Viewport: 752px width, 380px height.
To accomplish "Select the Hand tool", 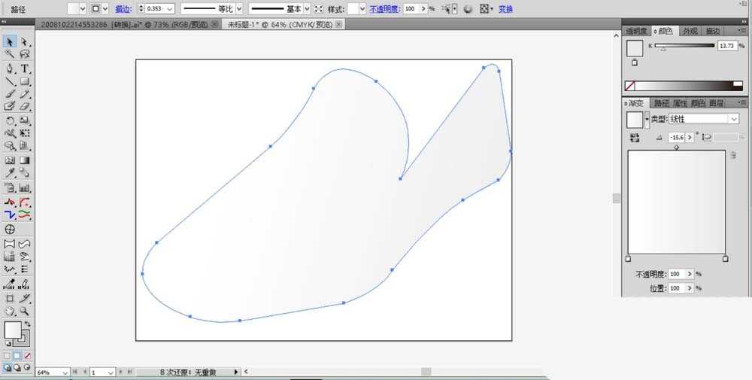I will (10, 311).
